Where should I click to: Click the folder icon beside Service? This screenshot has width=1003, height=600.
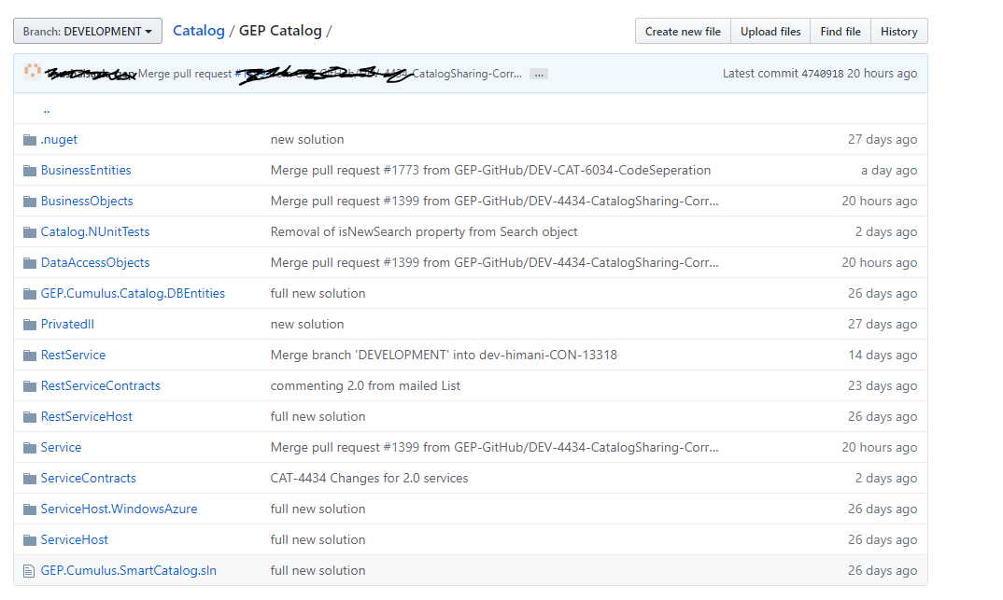point(30,448)
